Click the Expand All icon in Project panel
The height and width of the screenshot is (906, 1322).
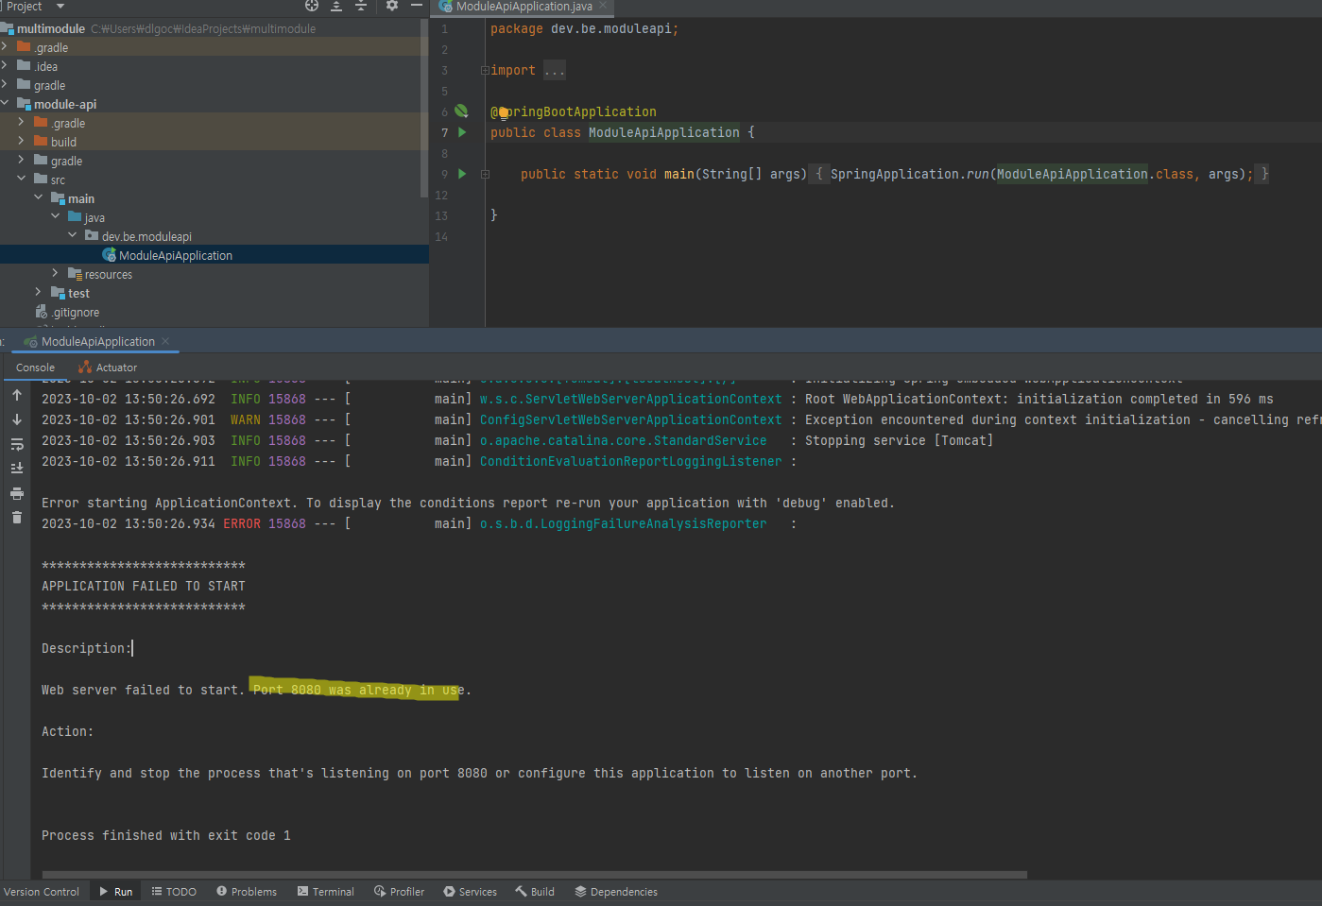pos(336,6)
